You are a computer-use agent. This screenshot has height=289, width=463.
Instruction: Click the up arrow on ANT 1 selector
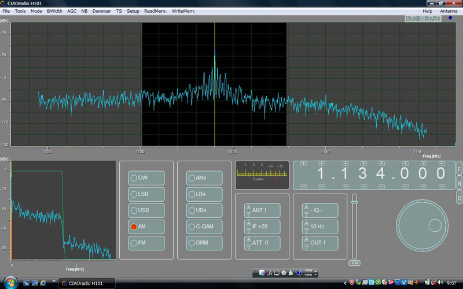248,207
